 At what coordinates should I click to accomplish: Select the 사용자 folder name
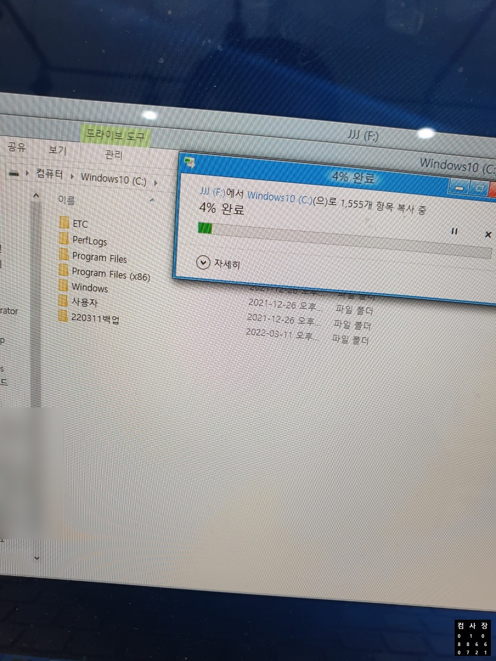[x=85, y=302]
